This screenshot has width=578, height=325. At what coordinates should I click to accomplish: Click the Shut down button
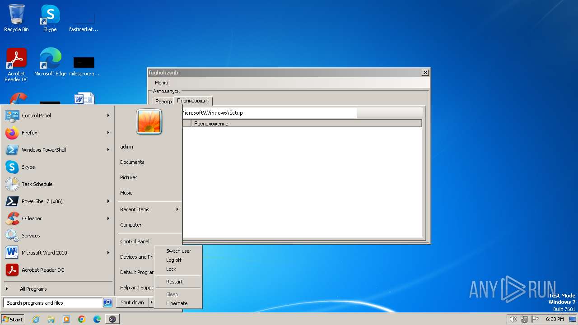point(132,302)
